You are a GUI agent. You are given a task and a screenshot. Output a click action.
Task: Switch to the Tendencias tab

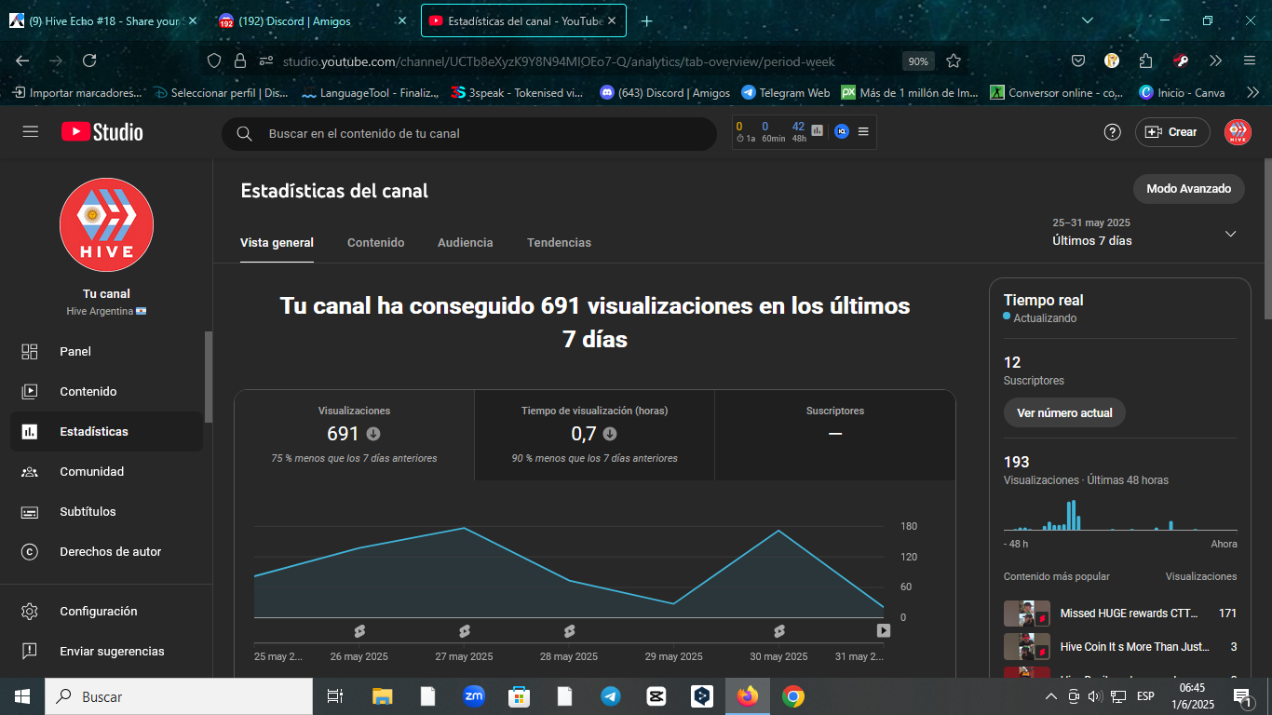click(x=559, y=242)
